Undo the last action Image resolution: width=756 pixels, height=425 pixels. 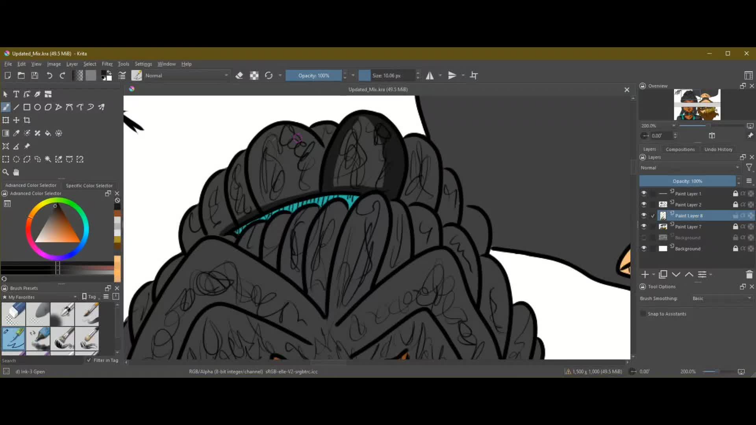click(49, 76)
